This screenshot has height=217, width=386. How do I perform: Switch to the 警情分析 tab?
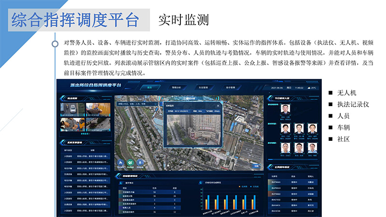click(x=177, y=88)
